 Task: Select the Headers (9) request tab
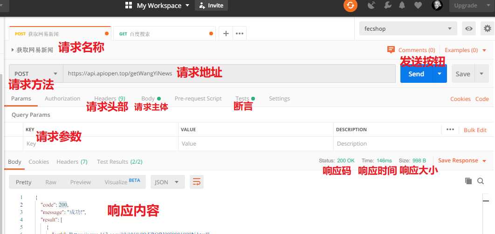click(110, 99)
